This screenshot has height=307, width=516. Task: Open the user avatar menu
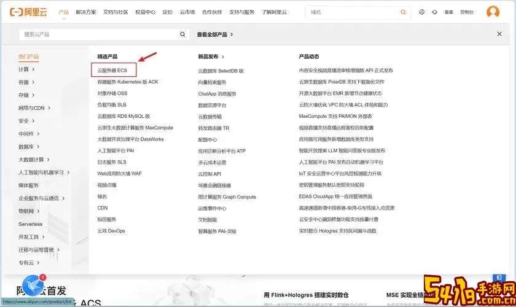[493, 12]
